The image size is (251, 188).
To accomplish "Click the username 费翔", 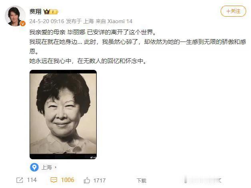I will (36, 12).
